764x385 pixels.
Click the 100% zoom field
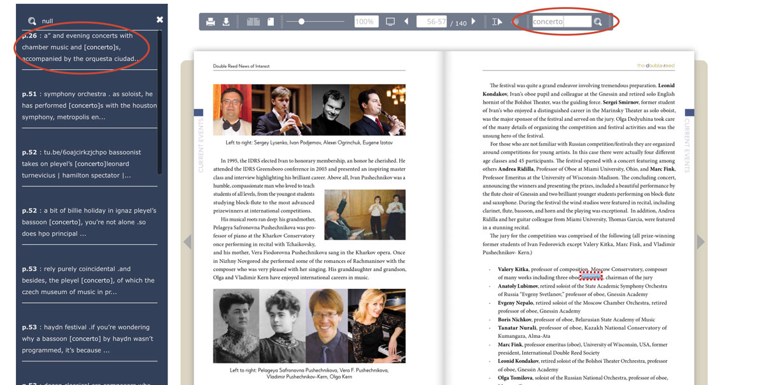pyautogui.click(x=366, y=22)
